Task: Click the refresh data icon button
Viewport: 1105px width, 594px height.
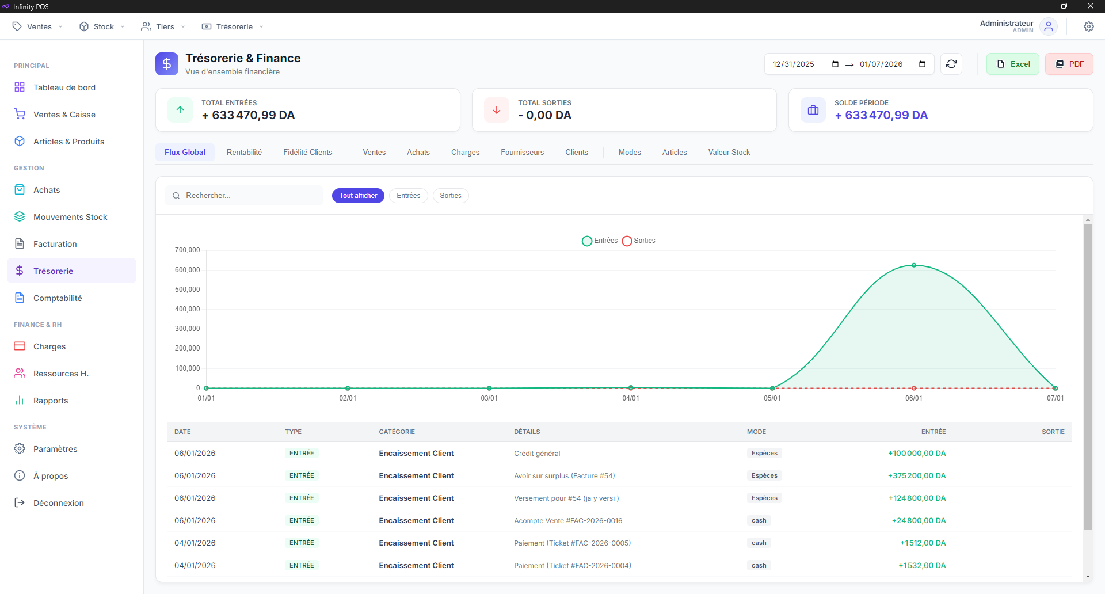Action: (x=951, y=64)
